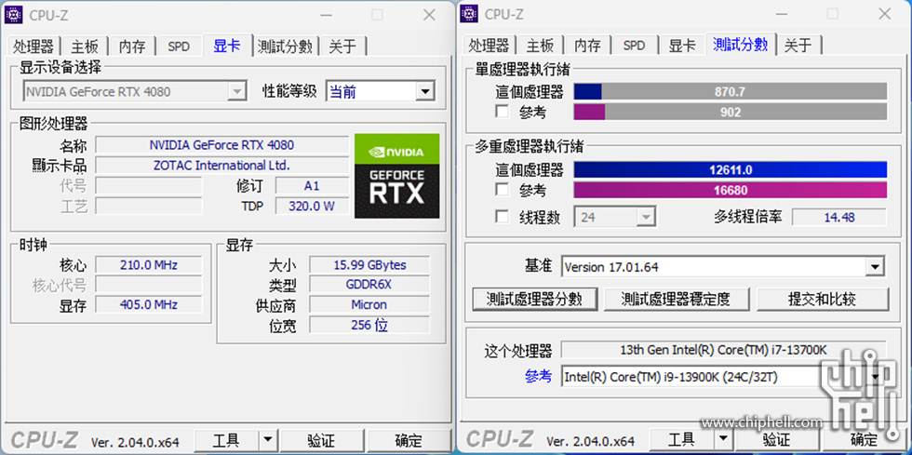Open 关于 tab in left window
This screenshot has width=912, height=455.
pos(342,47)
